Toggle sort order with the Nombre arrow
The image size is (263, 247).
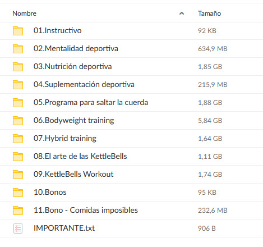[x=182, y=13]
